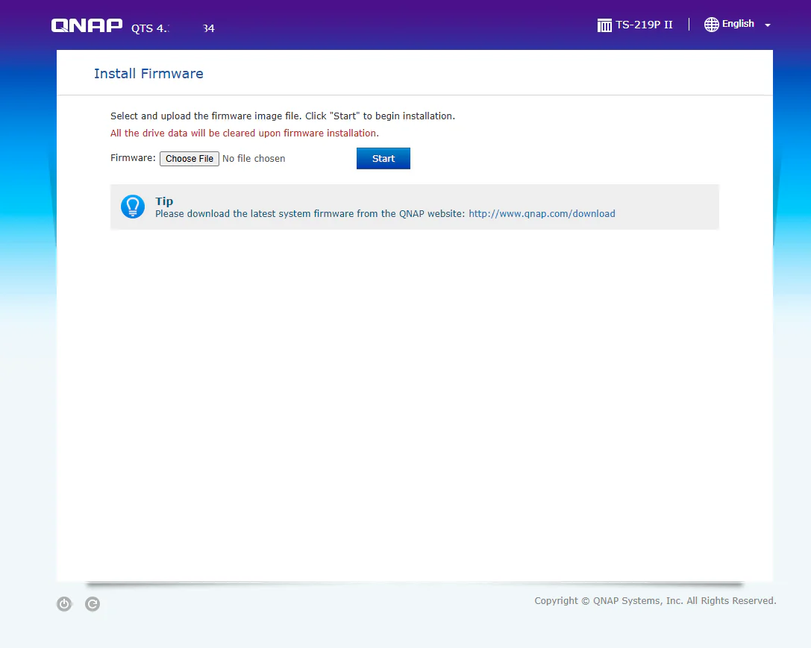Click the lightbulb Tip icon
The width and height of the screenshot is (811, 648).
133,207
